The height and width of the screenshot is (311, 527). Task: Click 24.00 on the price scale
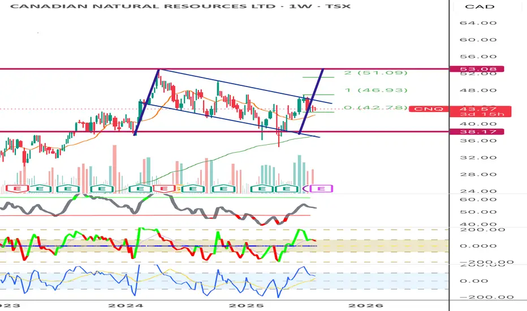pos(478,191)
